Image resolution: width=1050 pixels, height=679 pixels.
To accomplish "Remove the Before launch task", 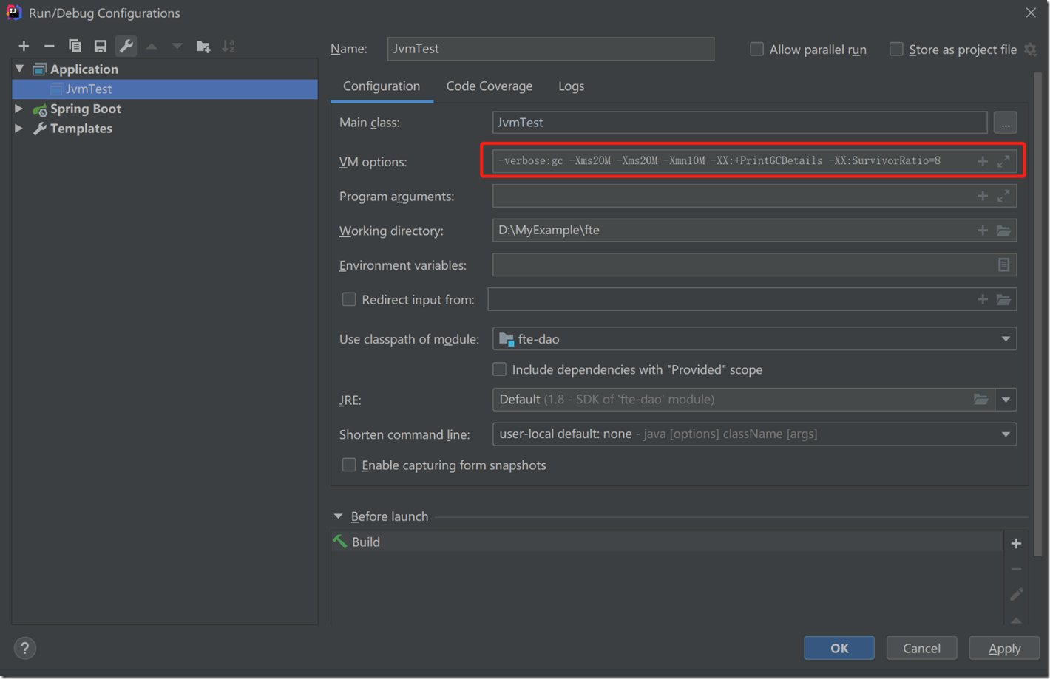I will point(1016,569).
